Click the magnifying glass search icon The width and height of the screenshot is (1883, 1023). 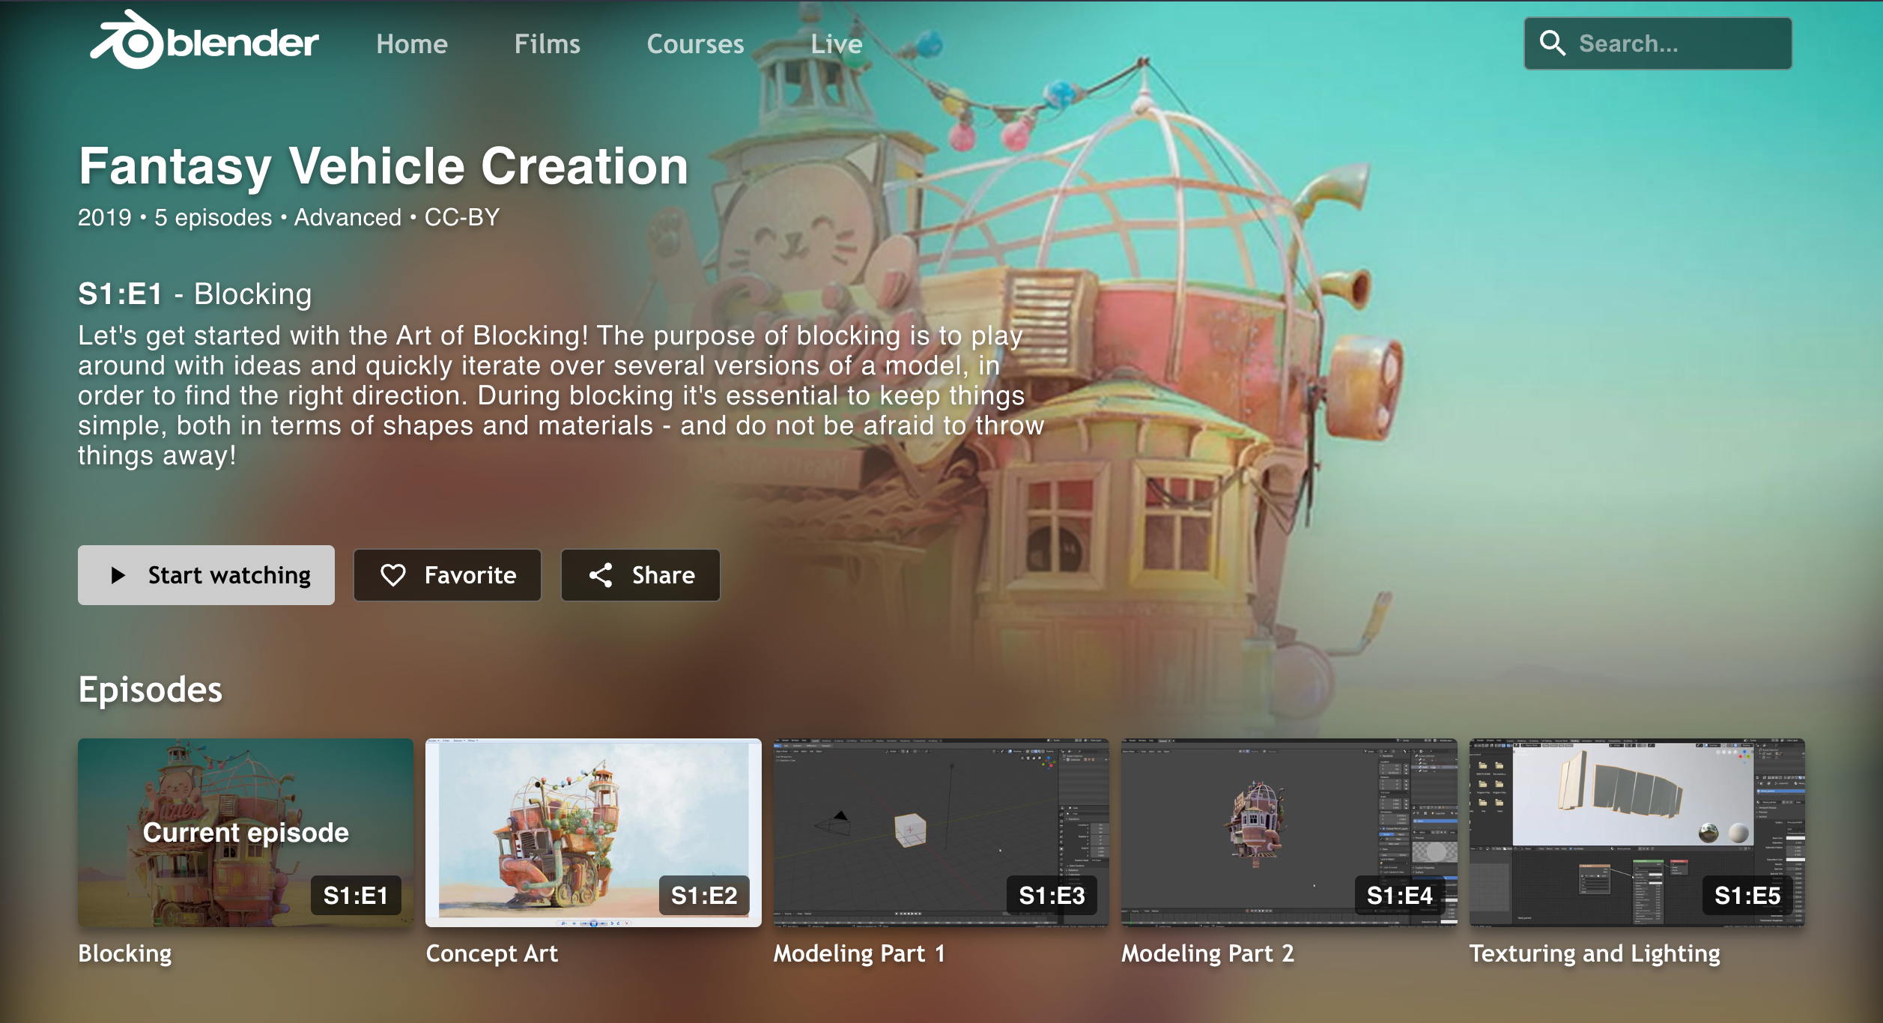(1552, 43)
